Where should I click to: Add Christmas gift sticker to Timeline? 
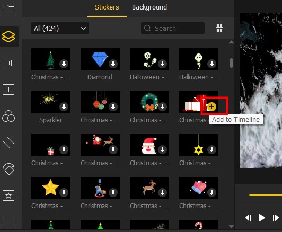pos(211,107)
